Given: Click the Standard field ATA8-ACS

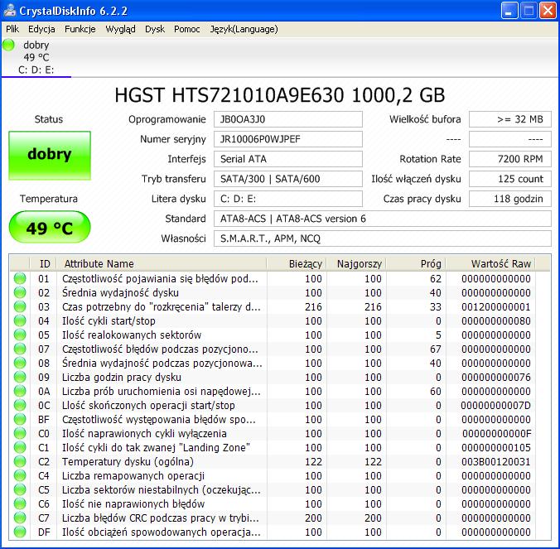Looking at the screenshot, I should [383, 219].
